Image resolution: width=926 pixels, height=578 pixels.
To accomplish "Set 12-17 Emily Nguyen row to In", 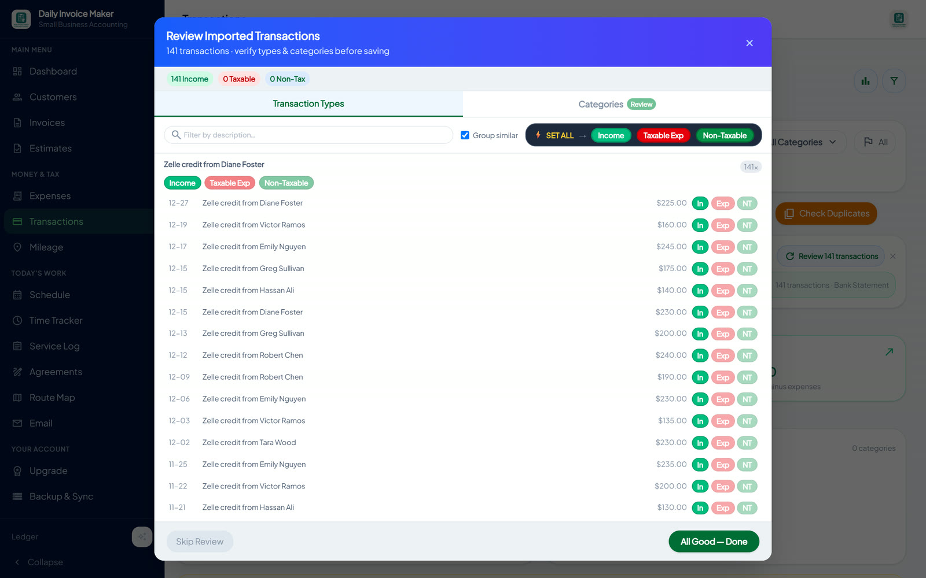I will click(700, 247).
